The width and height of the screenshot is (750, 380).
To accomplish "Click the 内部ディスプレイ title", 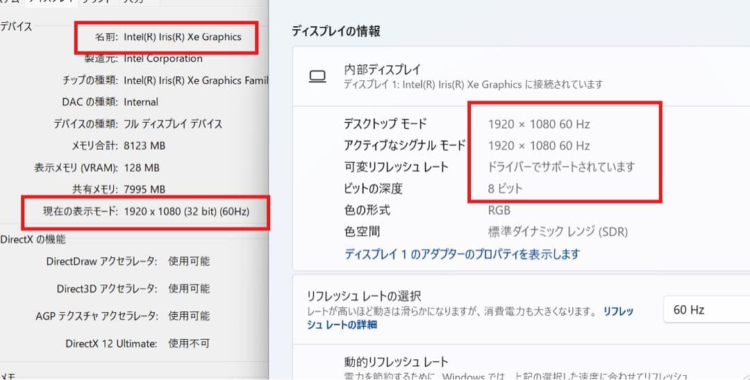I will click(x=382, y=70).
